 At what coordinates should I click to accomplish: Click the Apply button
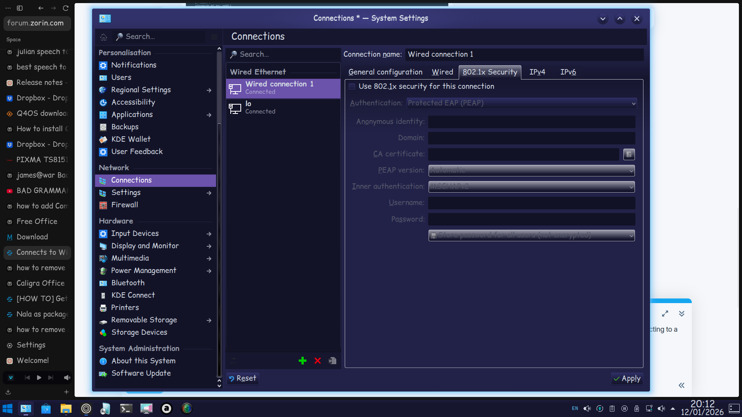[x=627, y=379]
